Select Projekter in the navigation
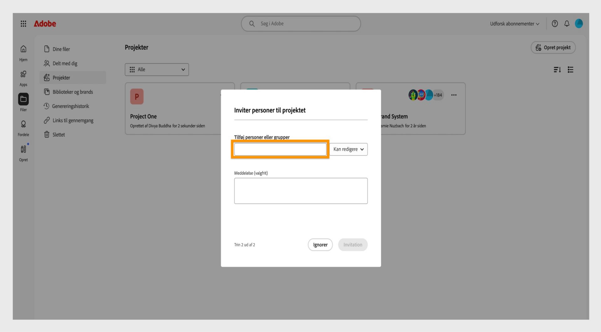The height and width of the screenshot is (332, 601). [73, 78]
